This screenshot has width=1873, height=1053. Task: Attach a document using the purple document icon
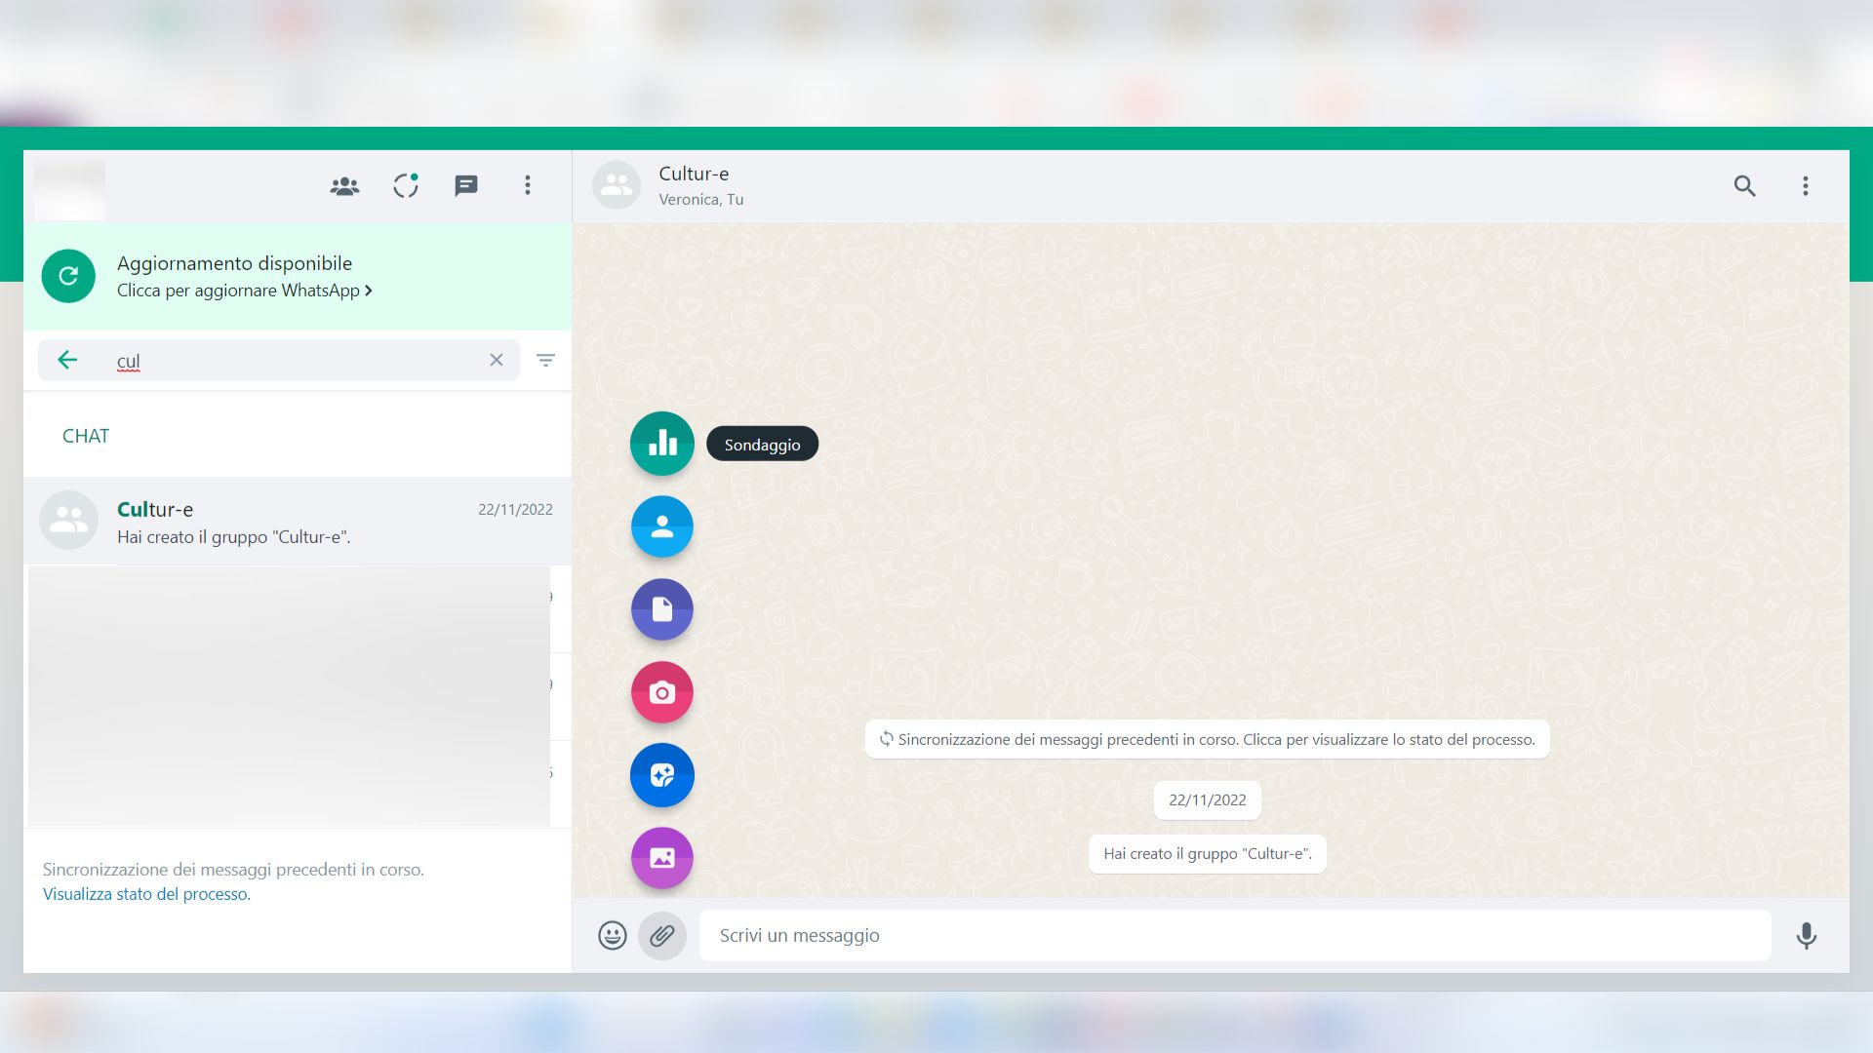[x=661, y=609]
